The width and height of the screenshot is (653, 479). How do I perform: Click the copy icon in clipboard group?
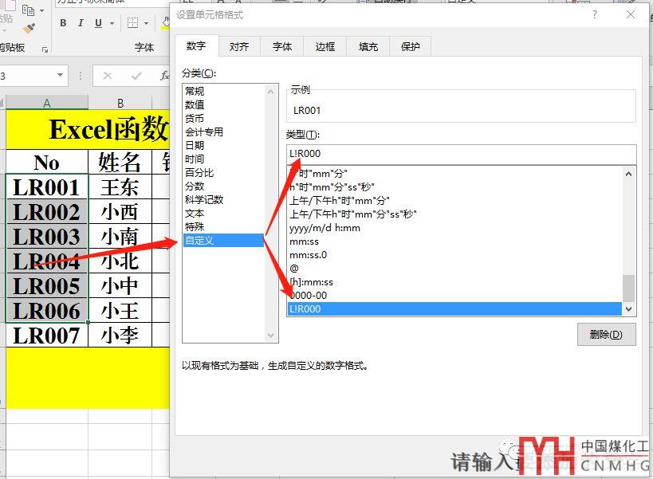(x=28, y=10)
